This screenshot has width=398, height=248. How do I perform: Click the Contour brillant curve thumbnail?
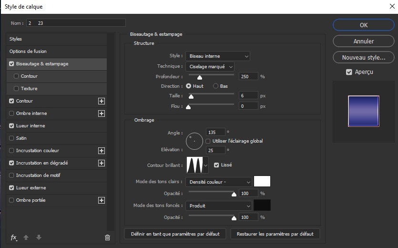coord(194,165)
